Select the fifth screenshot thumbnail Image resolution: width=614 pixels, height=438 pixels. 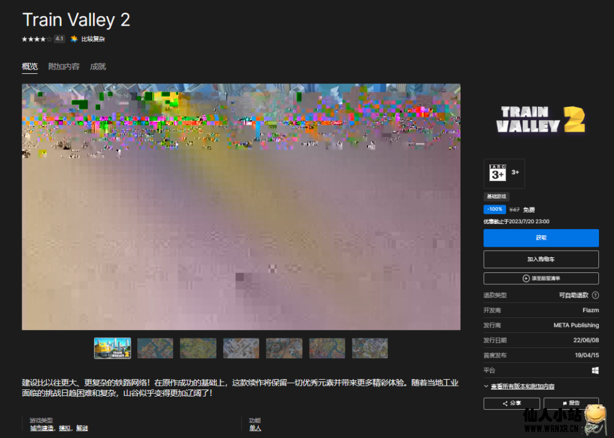284,348
